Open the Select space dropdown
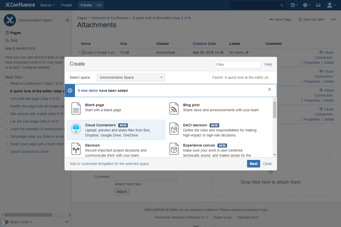341x227 pixels. click(x=131, y=77)
